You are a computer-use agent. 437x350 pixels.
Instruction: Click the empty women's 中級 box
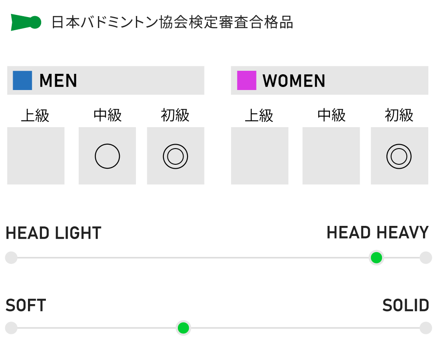pyautogui.click(x=331, y=156)
